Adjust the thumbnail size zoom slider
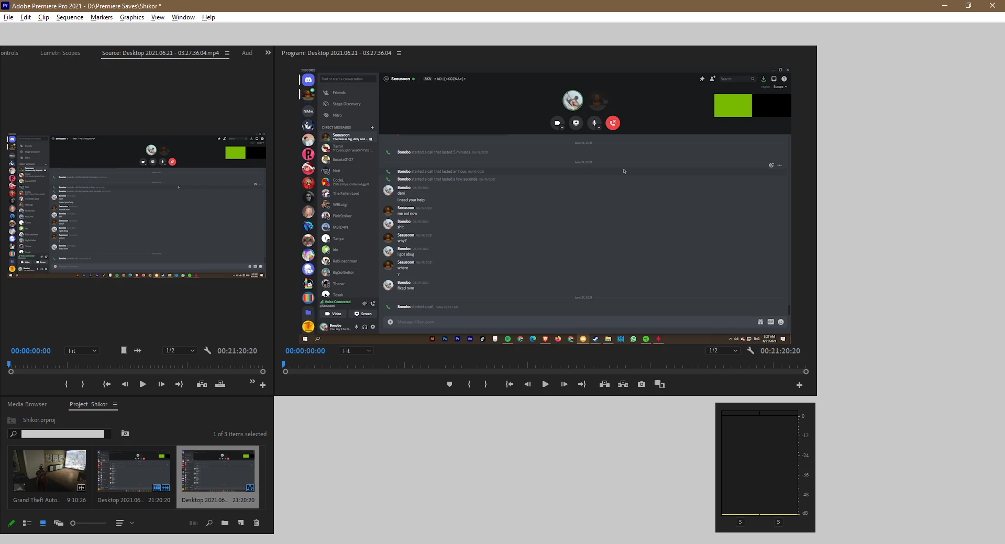Viewport: 1005px width, 544px height. (88, 523)
